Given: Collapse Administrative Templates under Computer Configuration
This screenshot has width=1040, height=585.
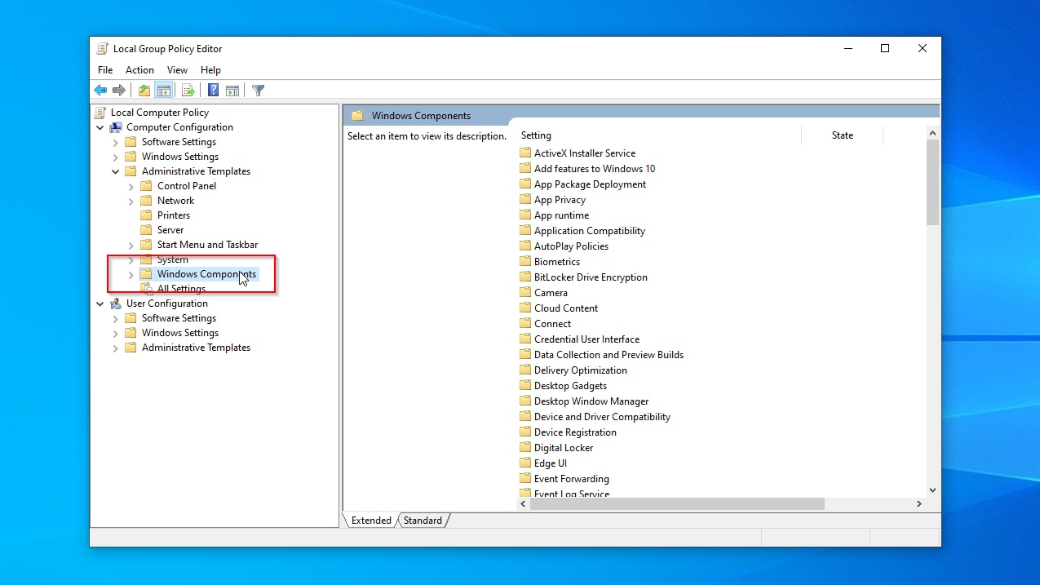Looking at the screenshot, I should coord(116,171).
